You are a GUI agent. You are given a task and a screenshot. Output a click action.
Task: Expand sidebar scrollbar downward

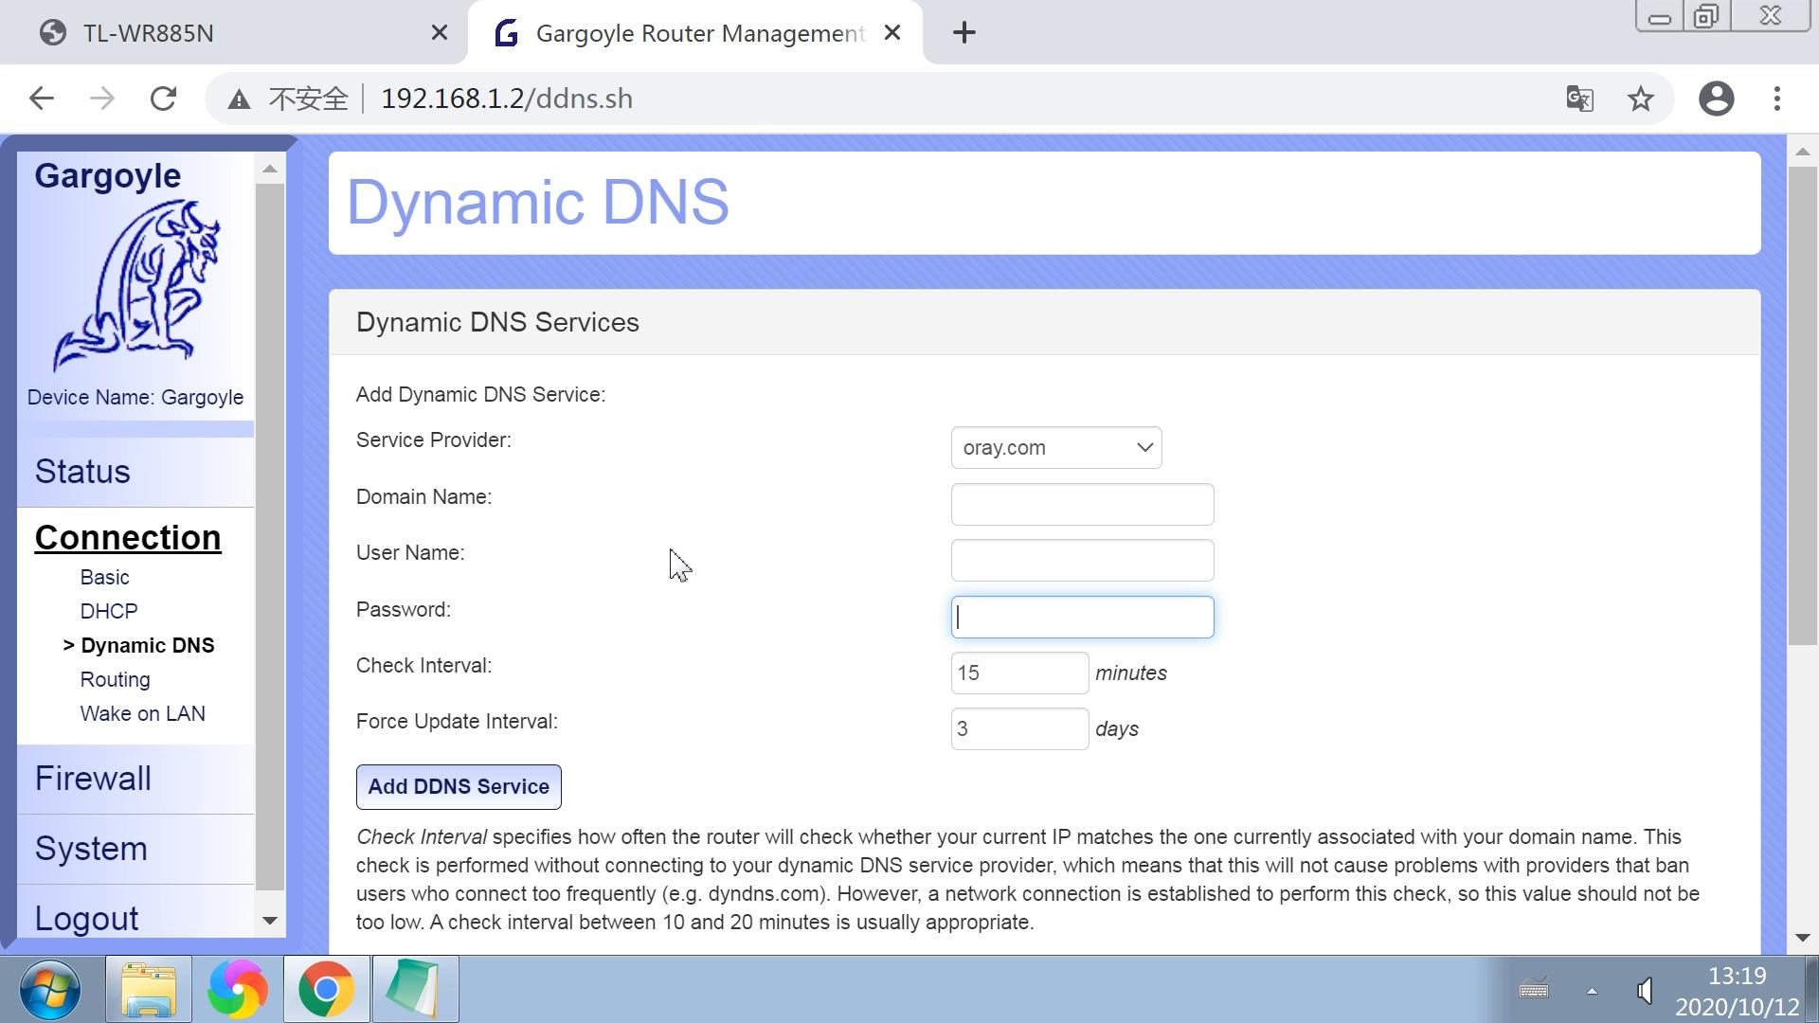coord(270,922)
